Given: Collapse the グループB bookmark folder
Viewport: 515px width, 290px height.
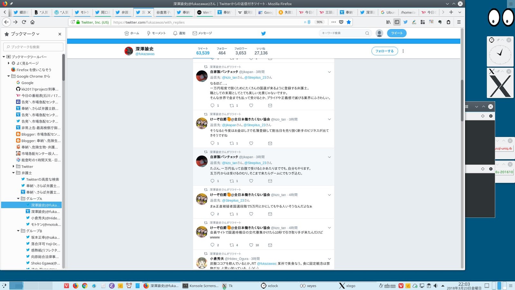Looking at the screenshot, I should (x=18, y=231).
